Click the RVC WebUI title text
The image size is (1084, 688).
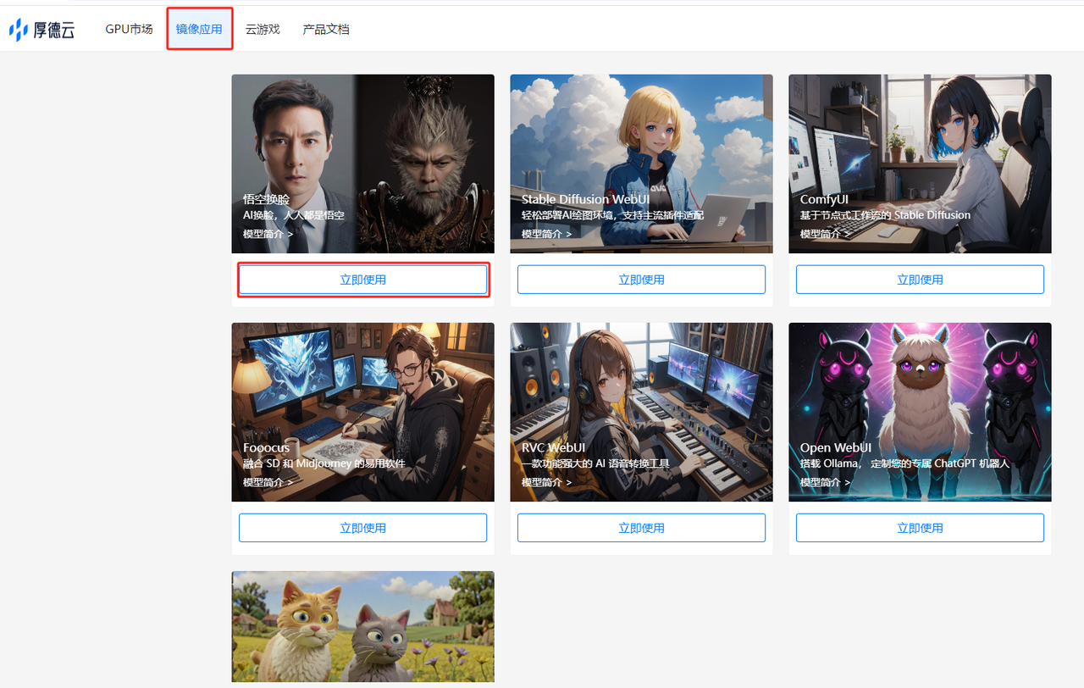[553, 447]
